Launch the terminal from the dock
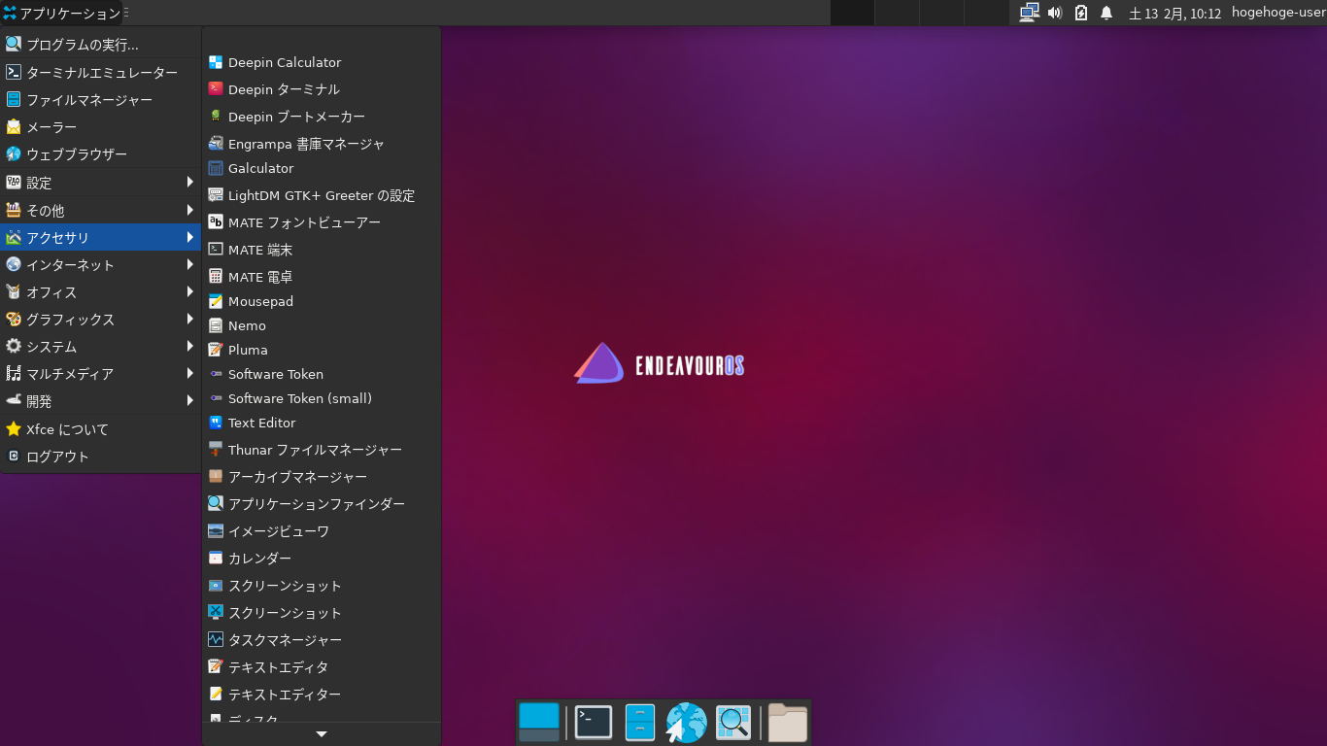The width and height of the screenshot is (1327, 746). pyautogui.click(x=594, y=723)
